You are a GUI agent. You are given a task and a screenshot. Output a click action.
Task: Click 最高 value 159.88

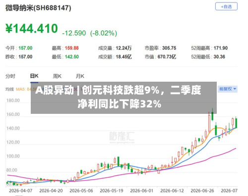click(x=72, y=48)
